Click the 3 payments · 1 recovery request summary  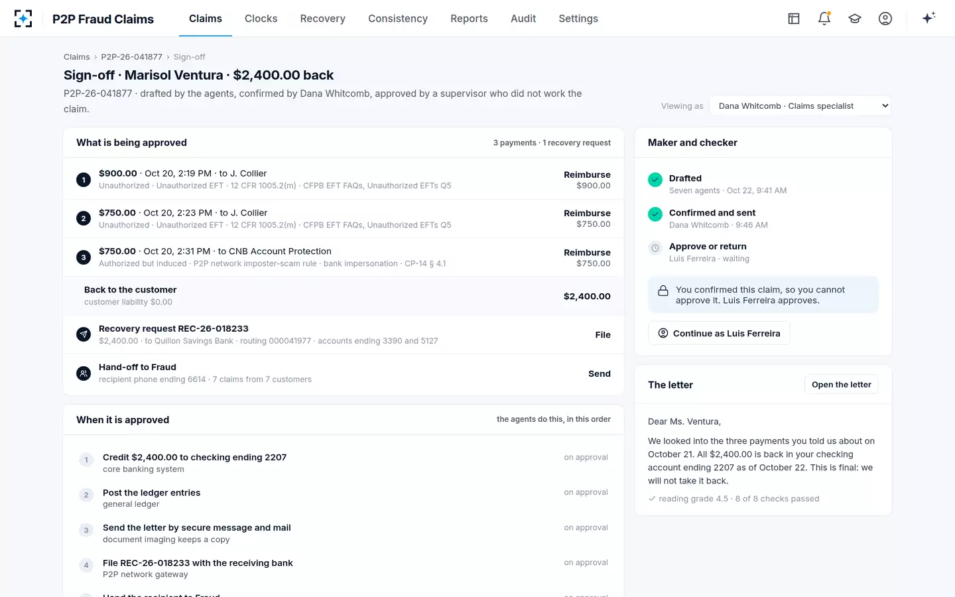pyautogui.click(x=552, y=143)
